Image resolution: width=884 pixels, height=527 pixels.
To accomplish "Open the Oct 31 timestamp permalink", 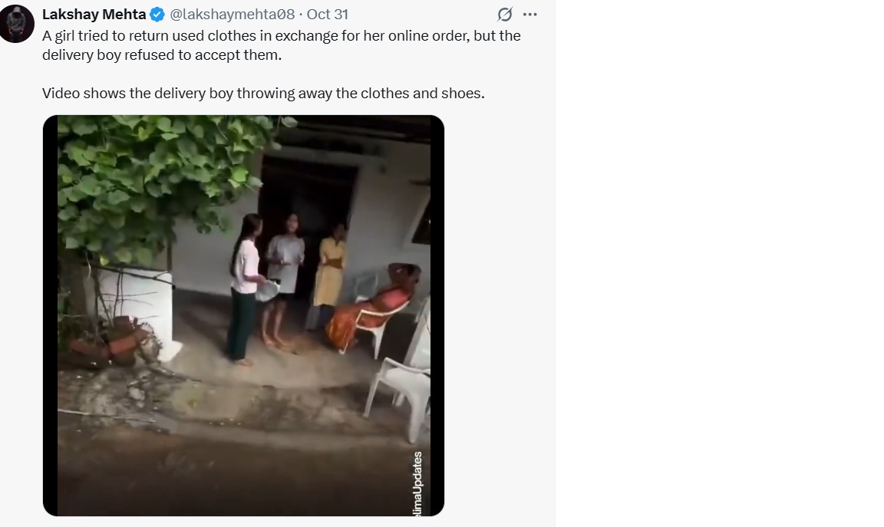I will click(328, 15).
